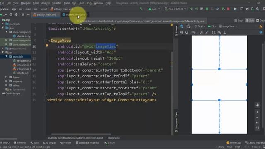265x149 pixels.
Task: Expand the layout folder in project tree
Action: pyautogui.click(x=7, y=77)
